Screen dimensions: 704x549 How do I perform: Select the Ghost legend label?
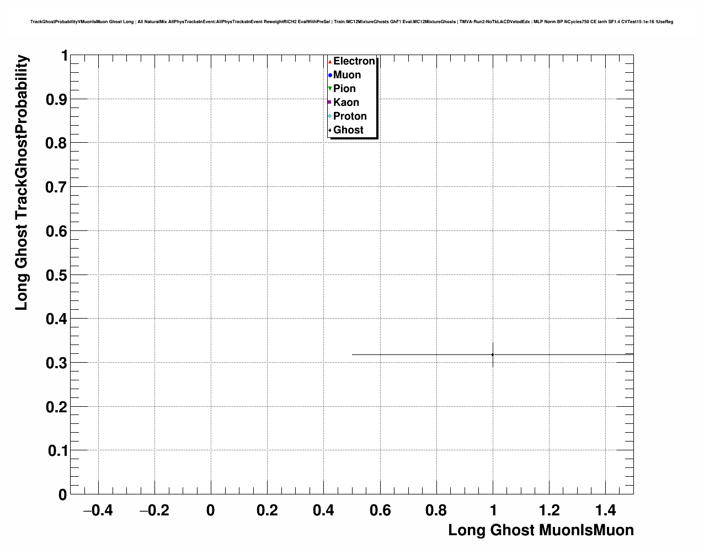349,130
